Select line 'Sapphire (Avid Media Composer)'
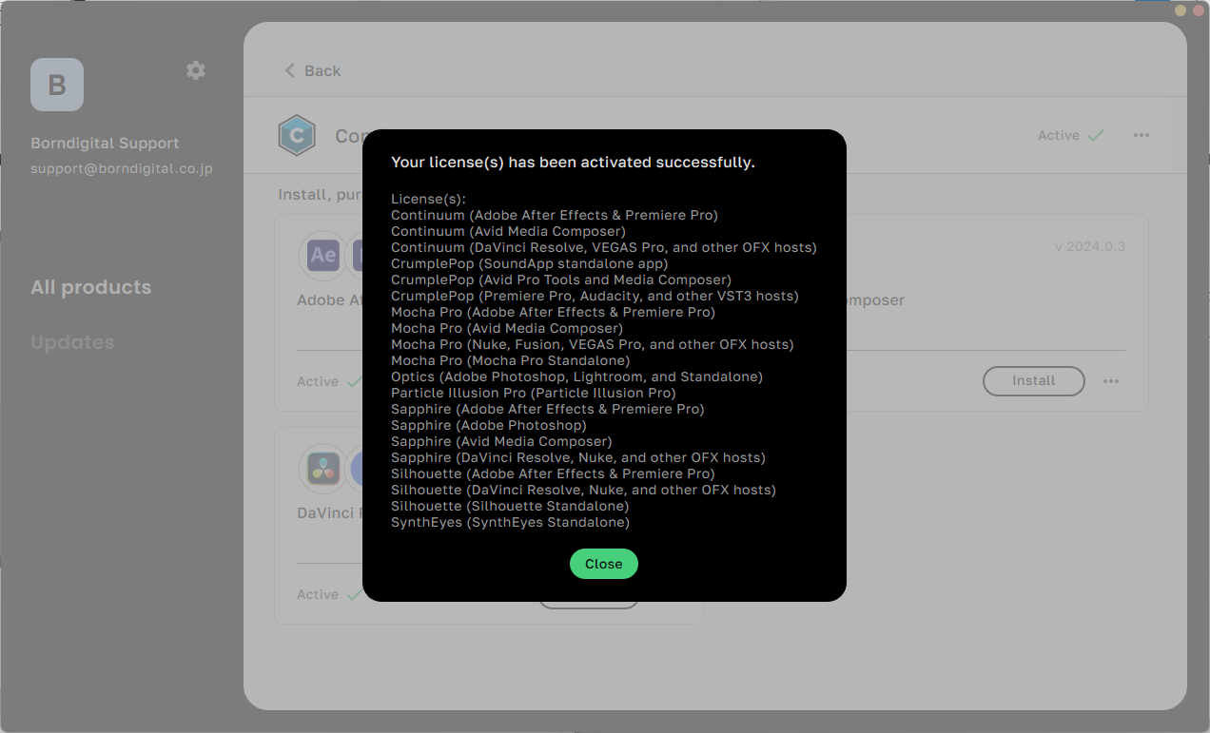 pos(501,441)
